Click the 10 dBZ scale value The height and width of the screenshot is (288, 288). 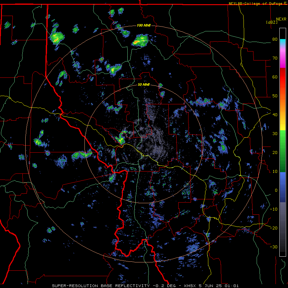[x=275, y=172]
